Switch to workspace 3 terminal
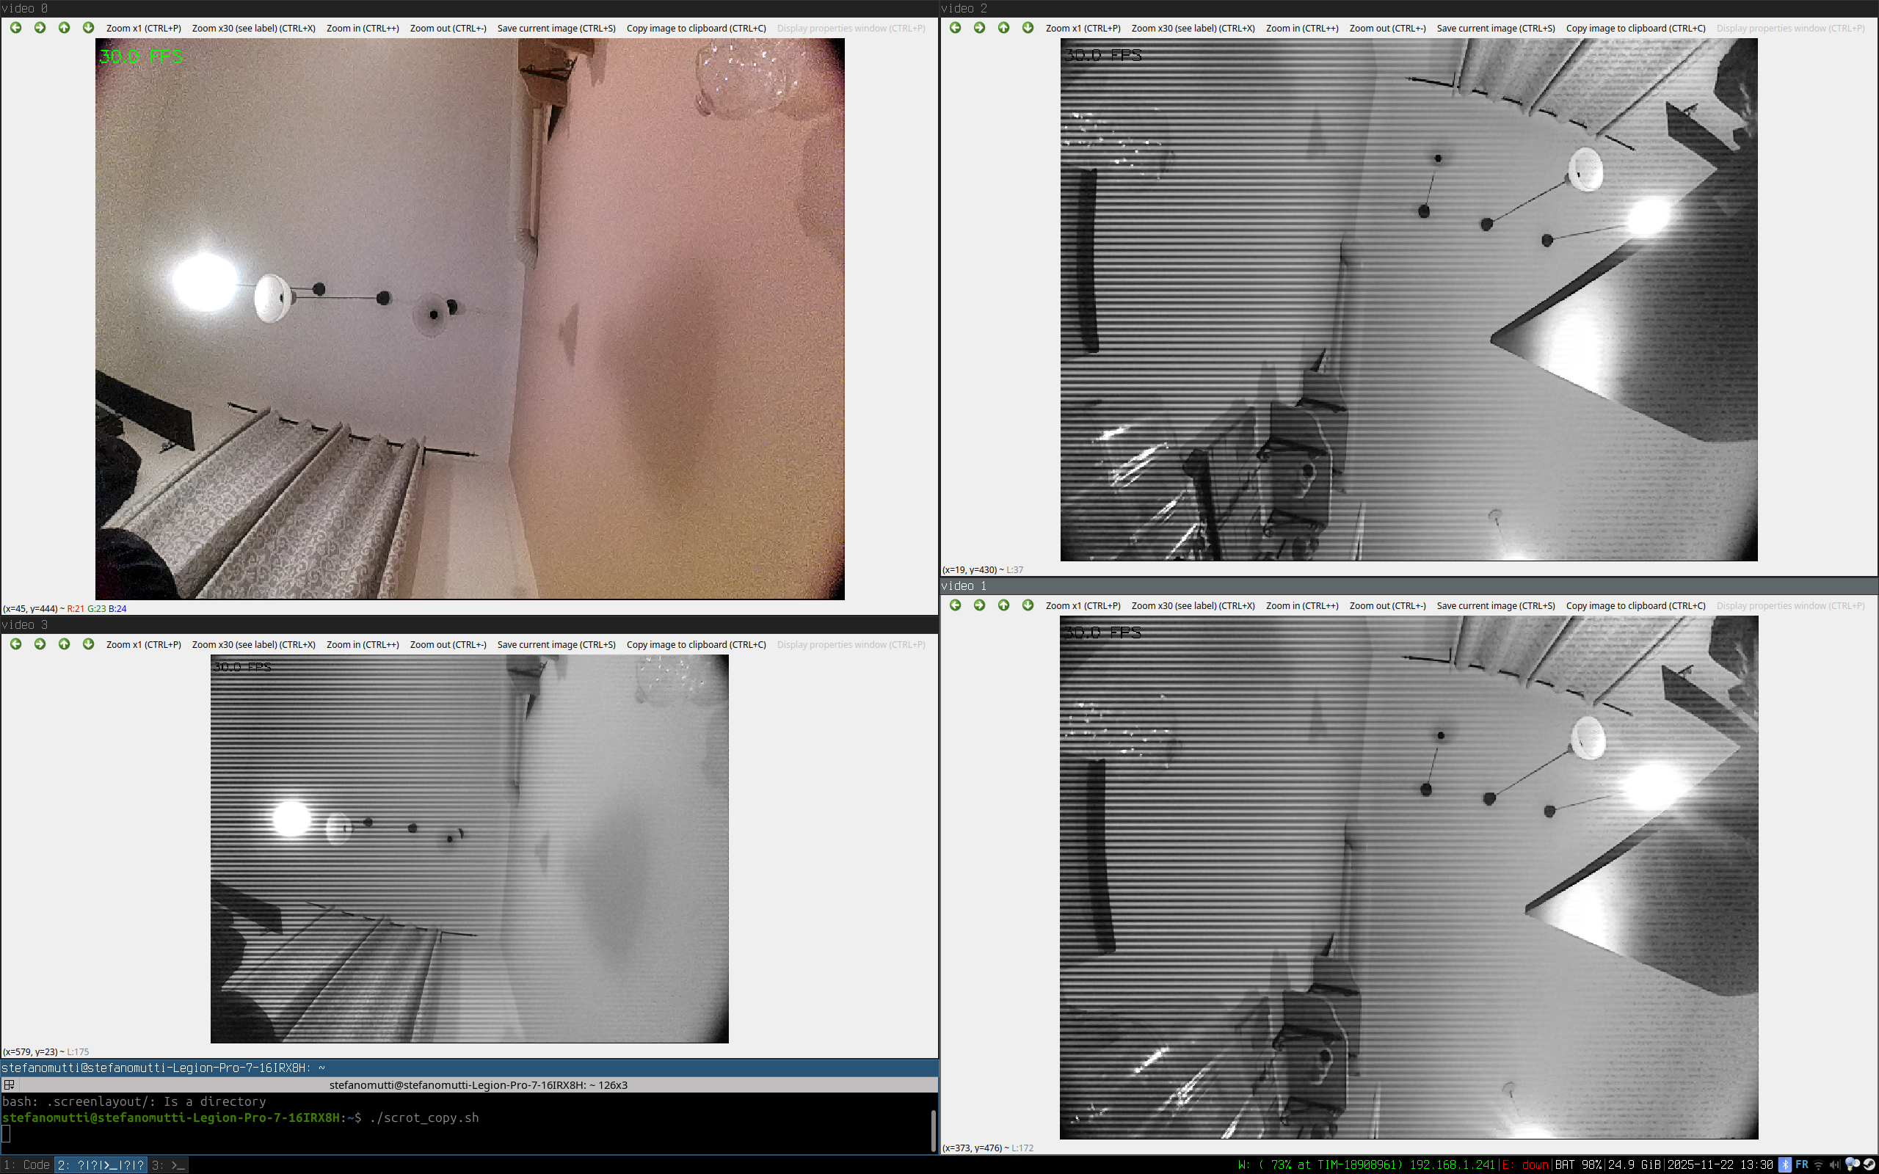 point(169,1164)
